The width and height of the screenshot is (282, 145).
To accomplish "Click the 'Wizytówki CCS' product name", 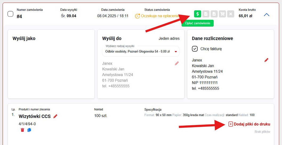I will pos(35,116).
